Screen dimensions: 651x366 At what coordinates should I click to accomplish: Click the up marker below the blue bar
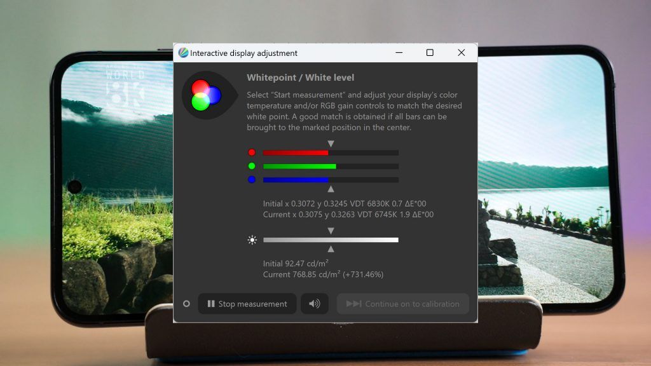tap(331, 189)
